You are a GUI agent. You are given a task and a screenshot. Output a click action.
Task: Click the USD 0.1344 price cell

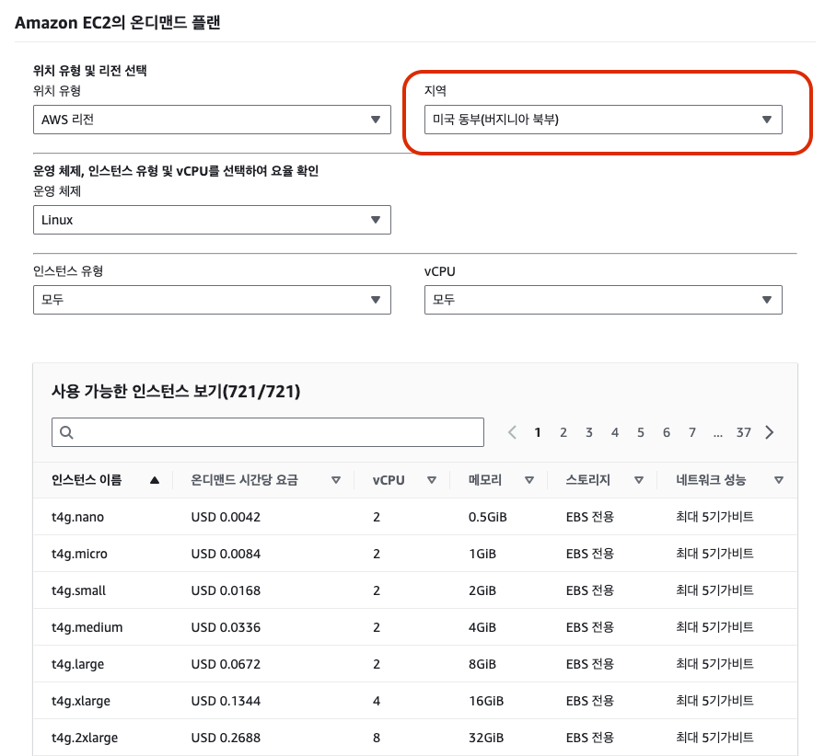pyautogui.click(x=226, y=701)
